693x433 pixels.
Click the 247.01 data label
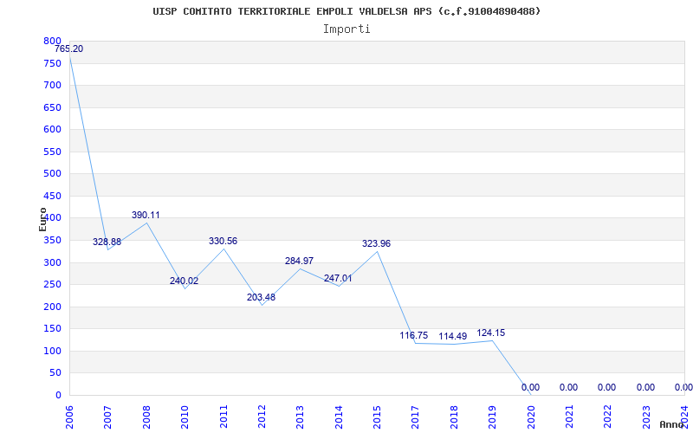point(338,278)
